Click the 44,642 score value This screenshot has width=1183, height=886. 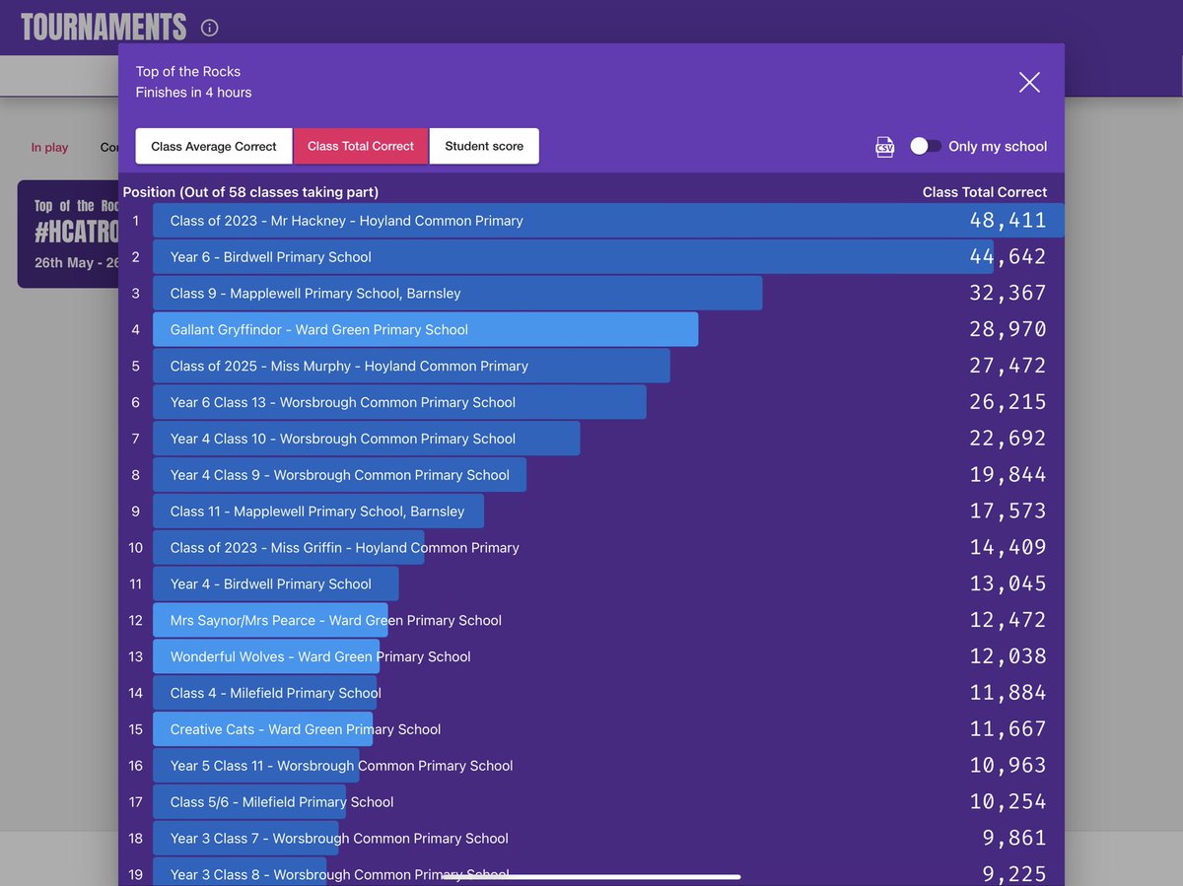(x=1008, y=257)
